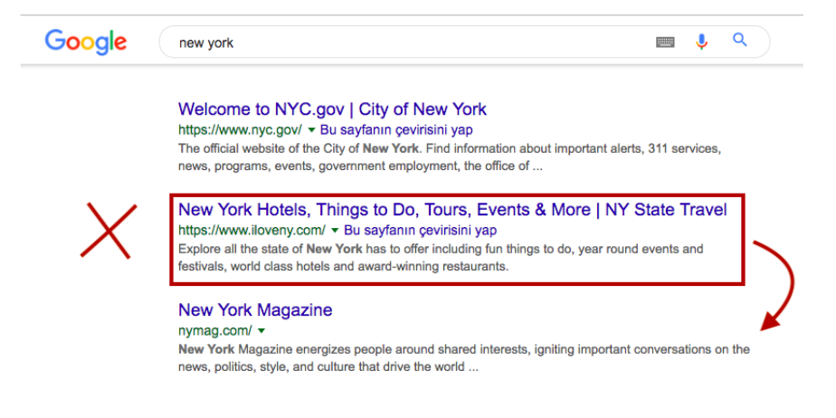Image resolution: width=836 pixels, height=418 pixels.
Task: Click the nymag.com/ URL text
Action: pyautogui.click(x=214, y=330)
